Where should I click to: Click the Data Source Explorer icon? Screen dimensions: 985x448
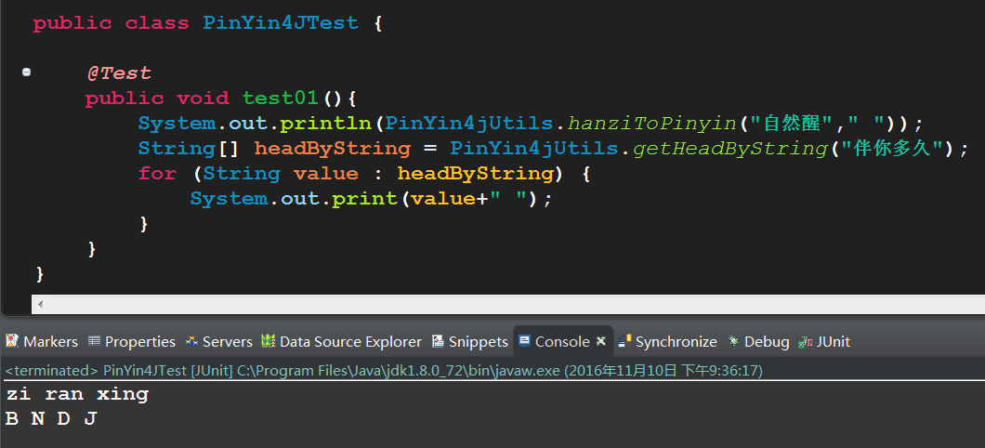click(x=269, y=341)
